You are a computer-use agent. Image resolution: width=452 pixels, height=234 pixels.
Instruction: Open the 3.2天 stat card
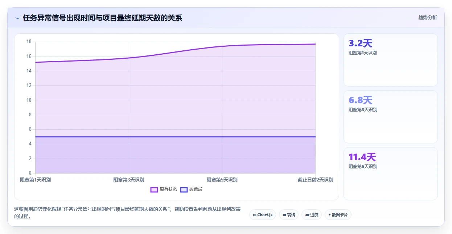[391, 60]
